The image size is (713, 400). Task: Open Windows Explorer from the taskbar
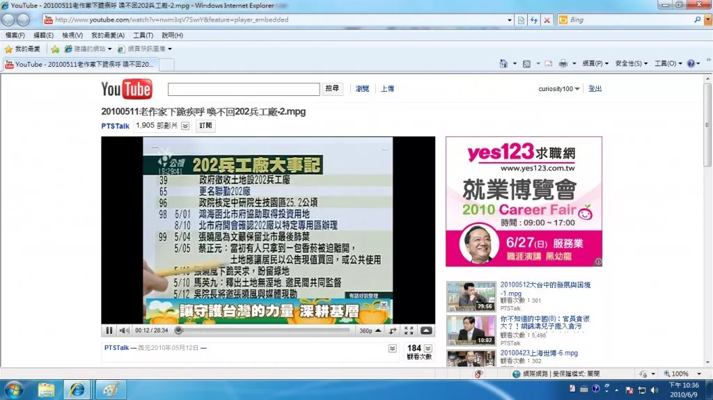(x=46, y=390)
